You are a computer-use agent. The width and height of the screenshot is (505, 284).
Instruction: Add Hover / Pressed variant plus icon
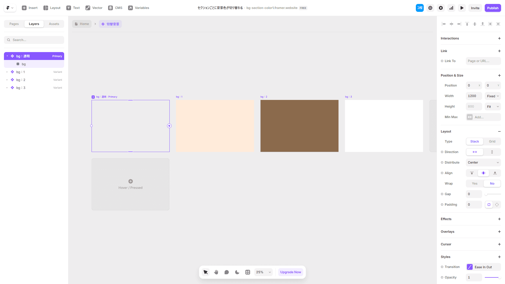pos(130,181)
